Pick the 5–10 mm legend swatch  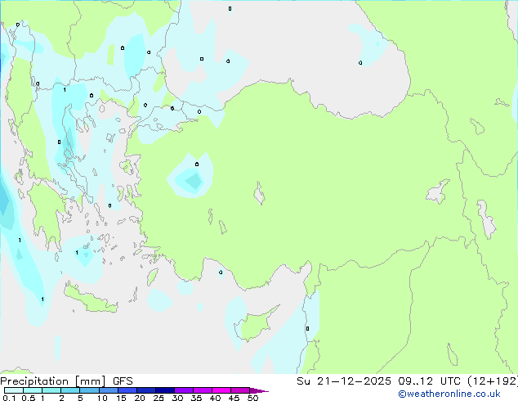(x=89, y=390)
